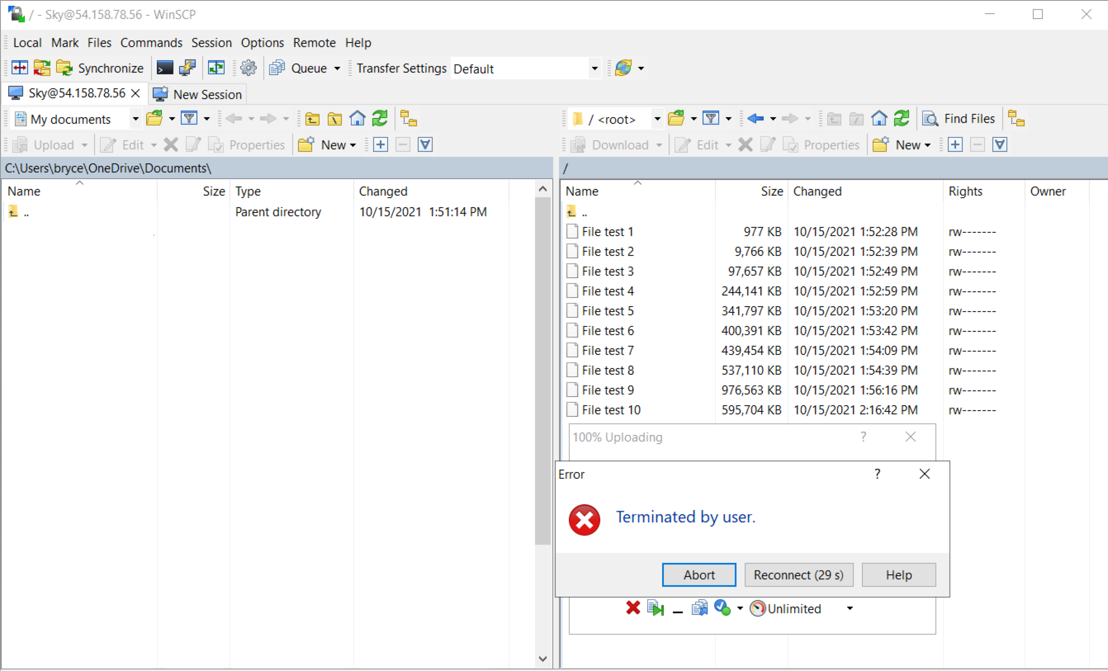Open in PuTTY icon
The image size is (1108, 671).
(x=187, y=69)
